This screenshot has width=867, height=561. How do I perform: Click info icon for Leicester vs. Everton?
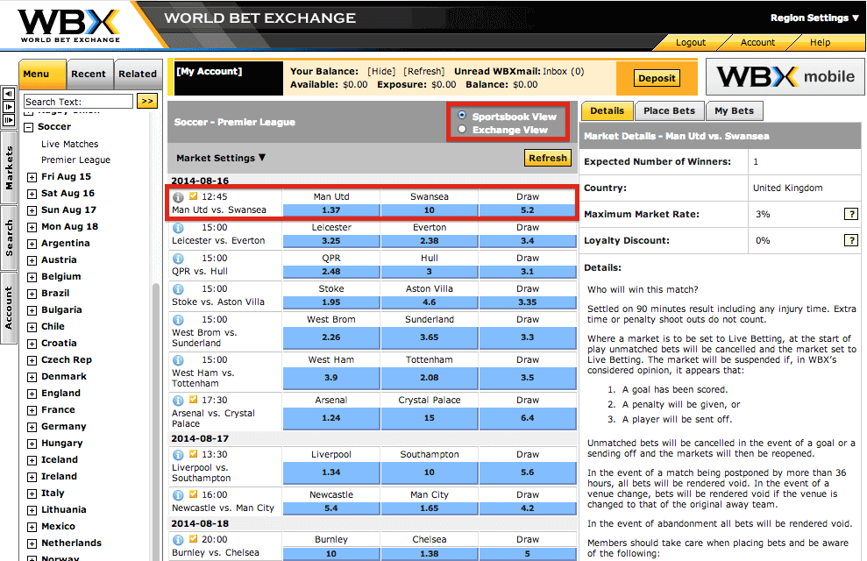(178, 228)
